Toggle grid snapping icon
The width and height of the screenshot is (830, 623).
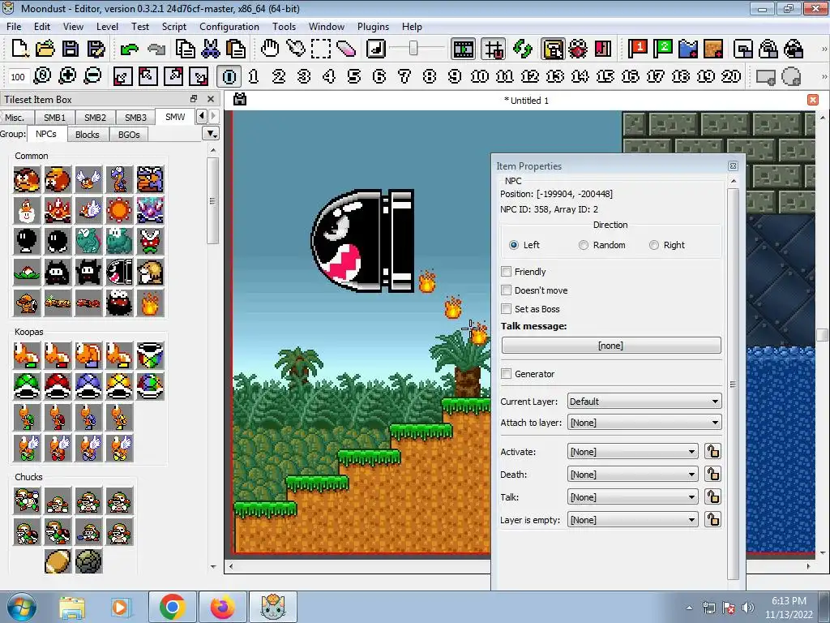click(494, 49)
